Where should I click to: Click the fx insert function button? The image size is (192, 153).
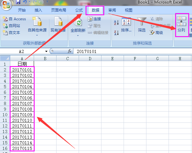click(70, 51)
